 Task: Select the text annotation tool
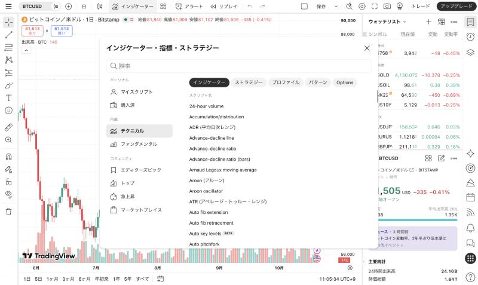[x=8, y=98]
